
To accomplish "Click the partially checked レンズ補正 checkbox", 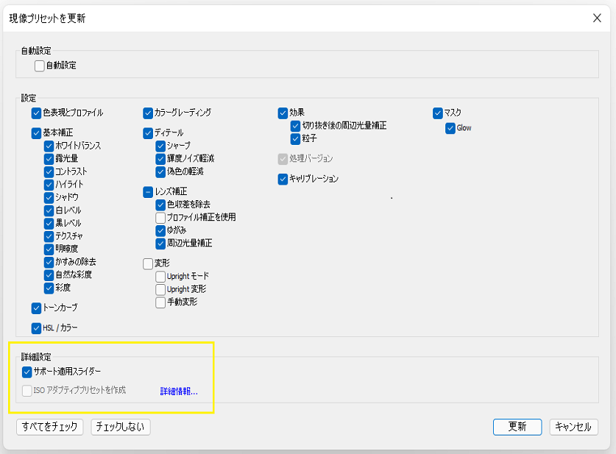I will [x=148, y=192].
